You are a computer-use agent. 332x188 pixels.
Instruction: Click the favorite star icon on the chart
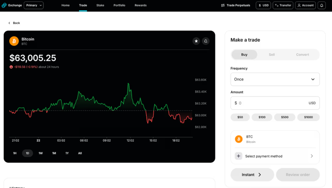(x=196, y=41)
